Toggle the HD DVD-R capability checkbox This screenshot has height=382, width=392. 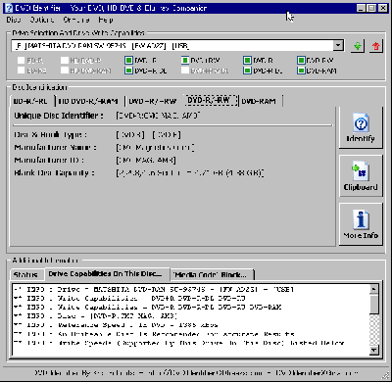coord(65,60)
